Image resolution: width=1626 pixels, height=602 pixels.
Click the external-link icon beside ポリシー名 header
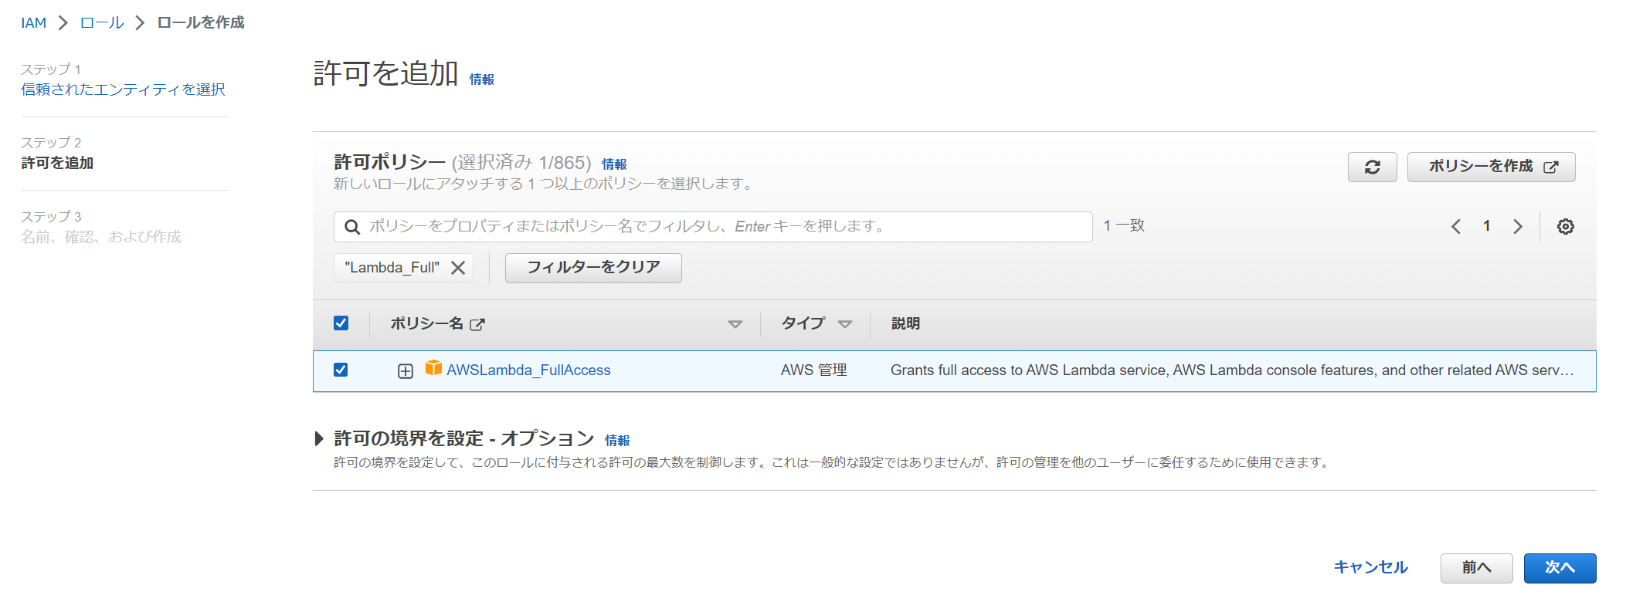(x=477, y=324)
